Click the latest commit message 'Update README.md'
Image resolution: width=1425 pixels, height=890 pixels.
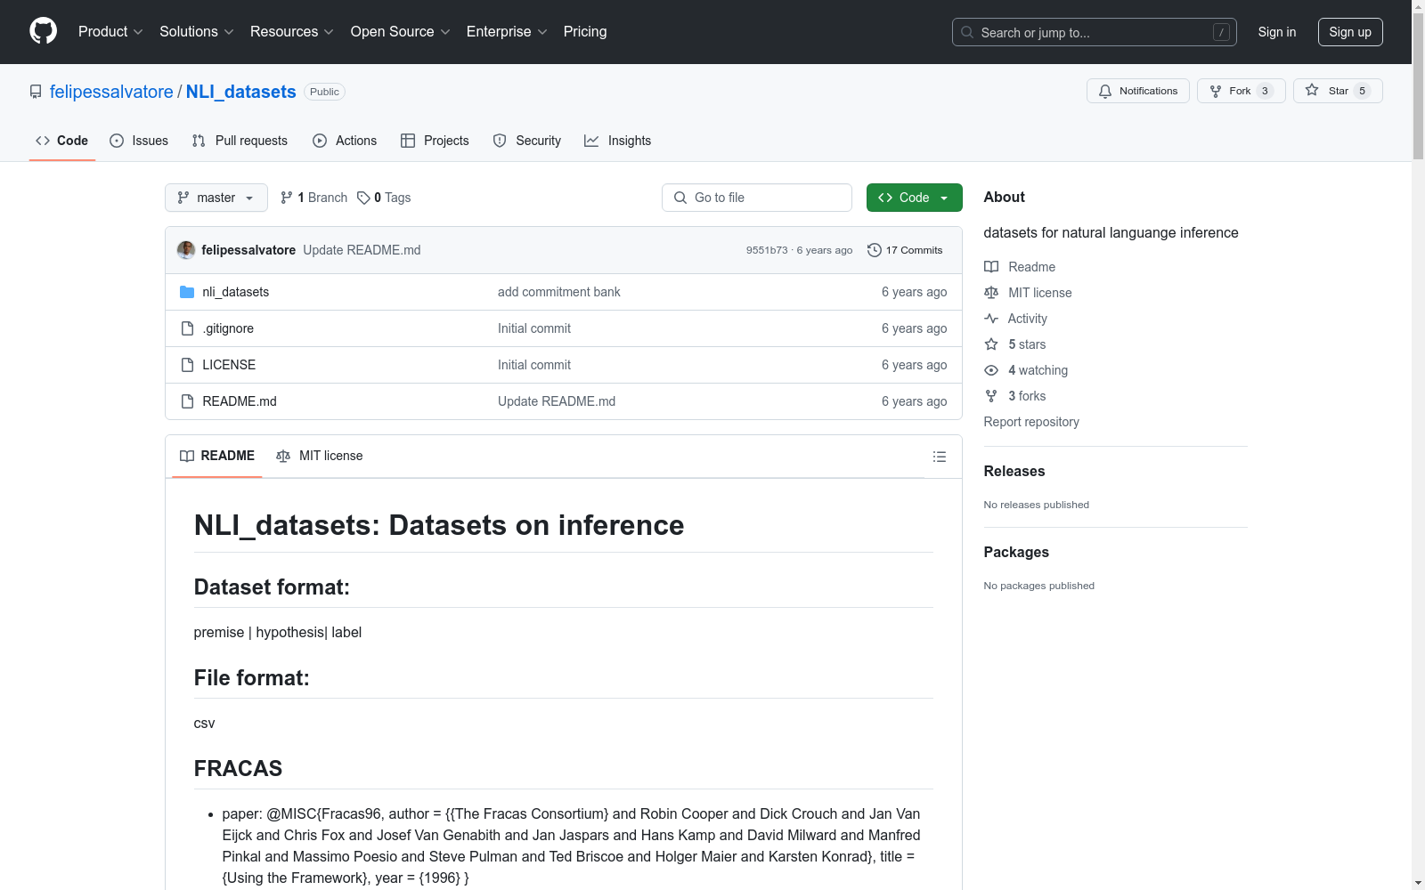point(362,250)
